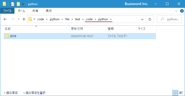Click the last 'python' breadcrumb segment
The height and width of the screenshot is (96, 185).
pyautogui.click(x=103, y=19)
